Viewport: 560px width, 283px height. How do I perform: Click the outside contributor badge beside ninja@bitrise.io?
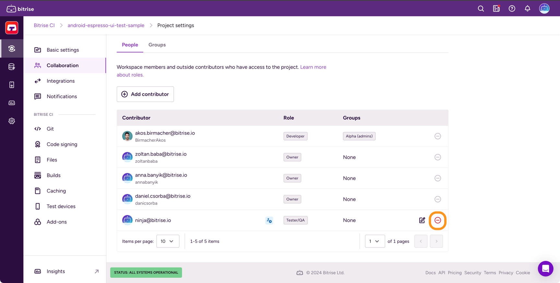click(269, 221)
